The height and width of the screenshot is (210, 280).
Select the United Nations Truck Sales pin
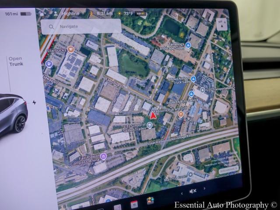pos(193,79)
